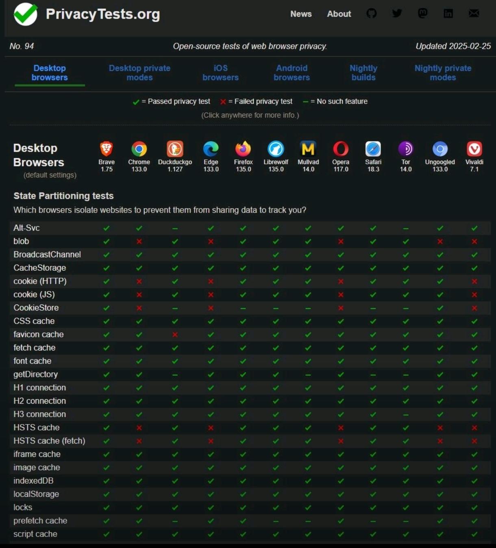Click the CSS cache row label
Image resolution: width=496 pixels, height=548 pixels.
(34, 321)
